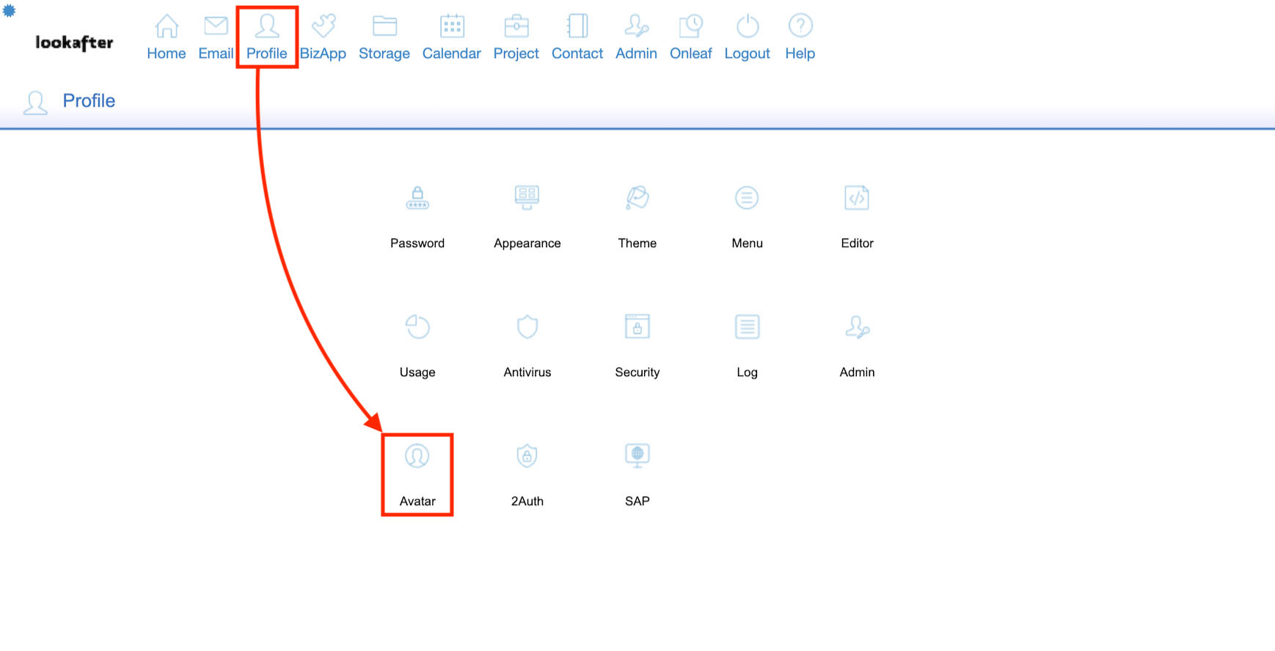This screenshot has height=651, width=1275.
Task: Click the Logout power button
Action: 747,37
